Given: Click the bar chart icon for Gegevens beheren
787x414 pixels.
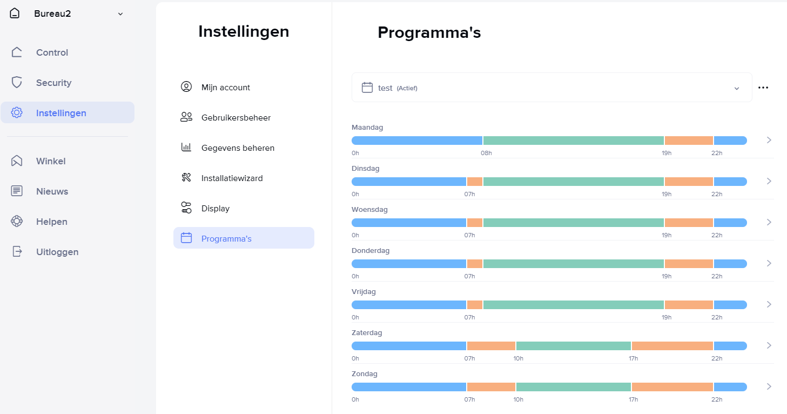Looking at the screenshot, I should pyautogui.click(x=186, y=148).
